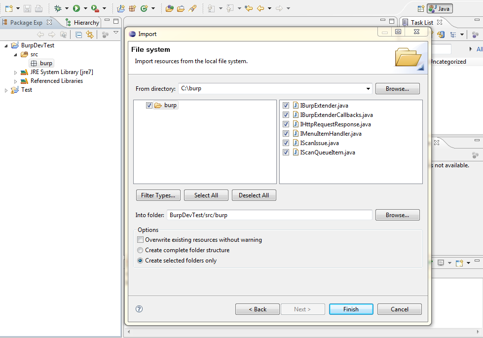
Task: Open the New wizard dropdown arrow
Action: pyautogui.click(x=18, y=8)
